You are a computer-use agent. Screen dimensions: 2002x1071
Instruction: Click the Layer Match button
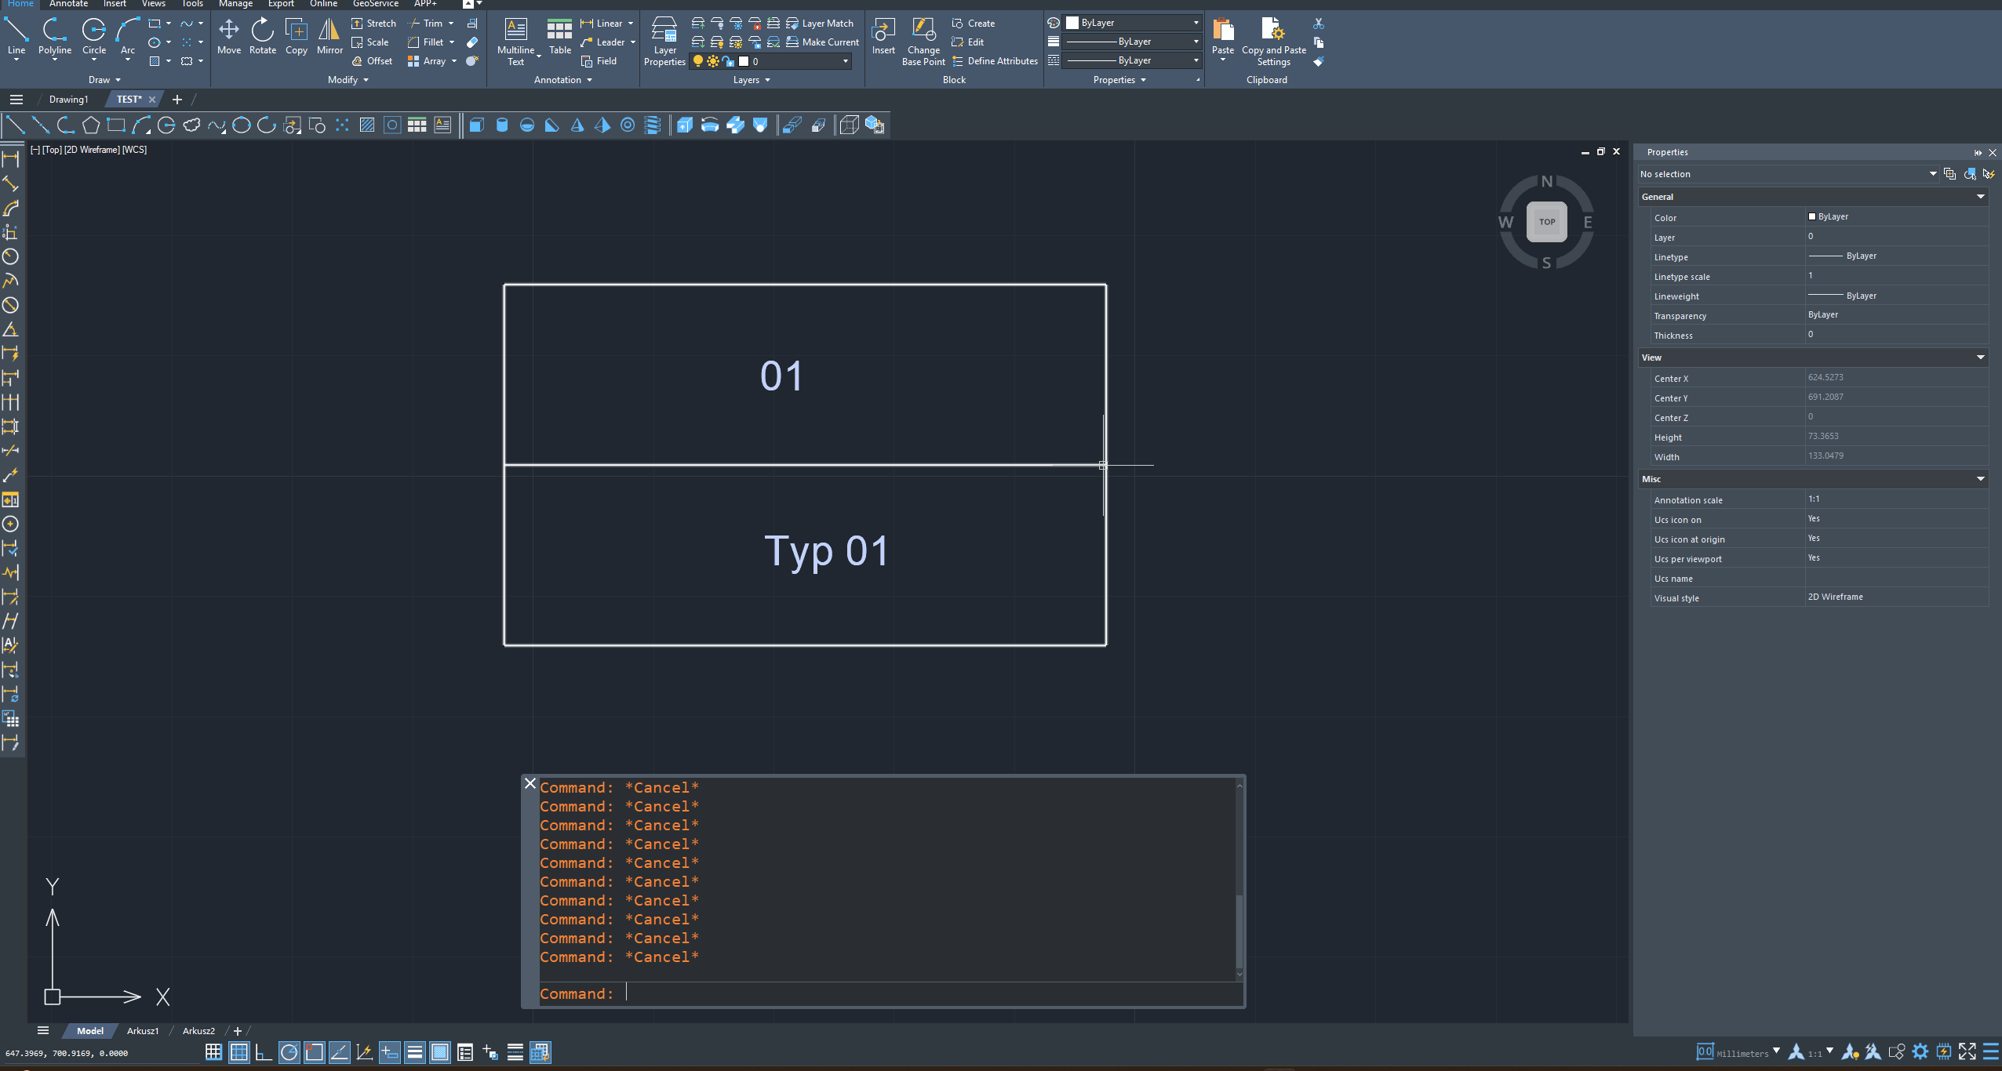819,24
